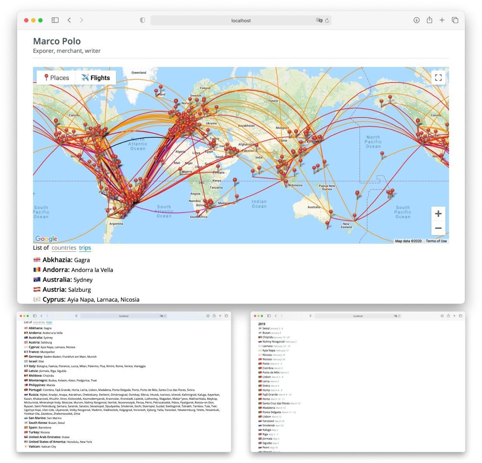
Task: Switch the map to Places view
Action: click(59, 77)
